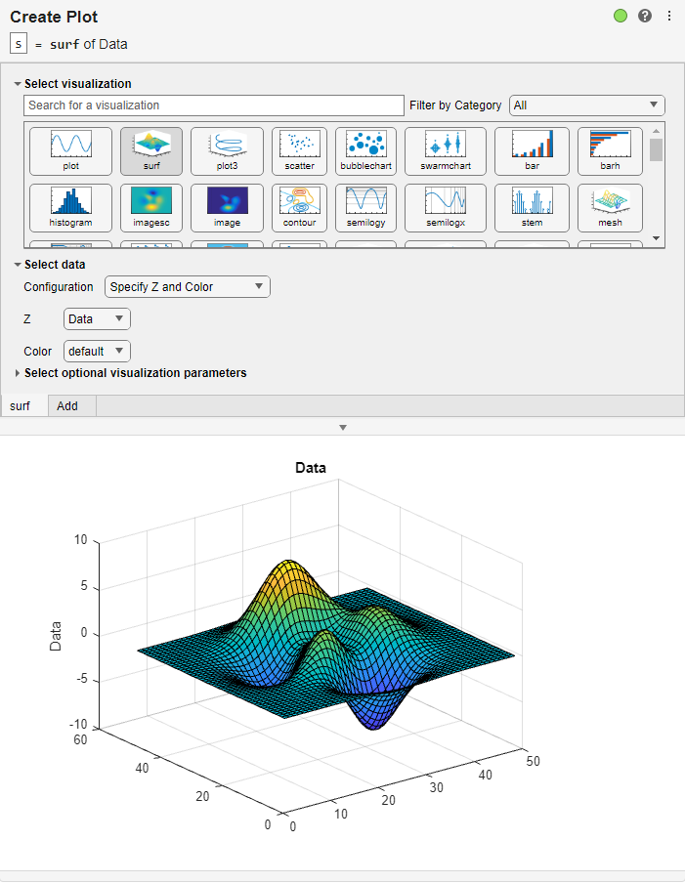Pick the bar chart visualization
The width and height of the screenshot is (685, 883).
(x=532, y=151)
